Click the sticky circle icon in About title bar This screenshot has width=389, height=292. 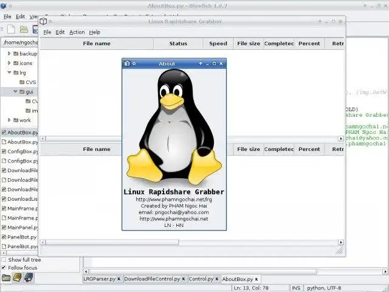[x=134, y=63]
